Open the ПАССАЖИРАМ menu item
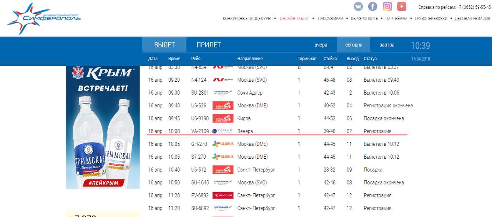492x217 pixels. coord(331,18)
